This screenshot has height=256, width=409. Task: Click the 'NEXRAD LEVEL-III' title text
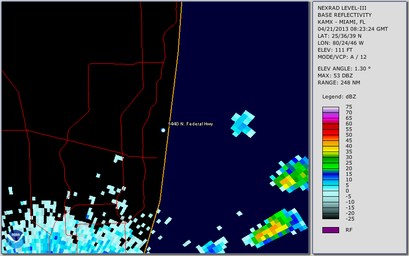point(342,8)
